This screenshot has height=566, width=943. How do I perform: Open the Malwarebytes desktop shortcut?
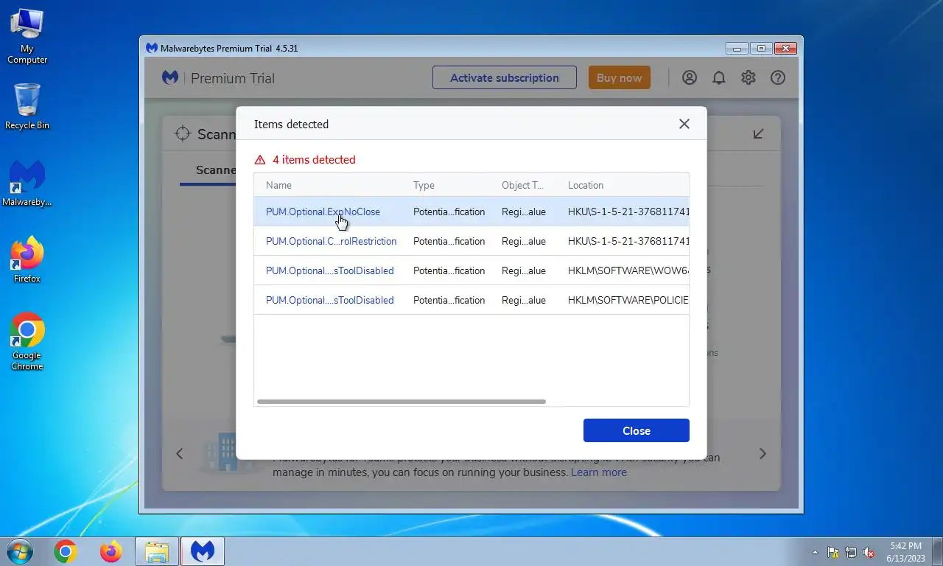[x=27, y=184]
